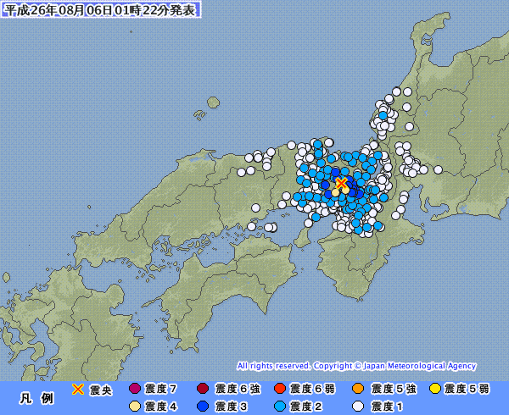Click the 震度4 legend label
This screenshot has height=415, width=509.
(x=160, y=407)
